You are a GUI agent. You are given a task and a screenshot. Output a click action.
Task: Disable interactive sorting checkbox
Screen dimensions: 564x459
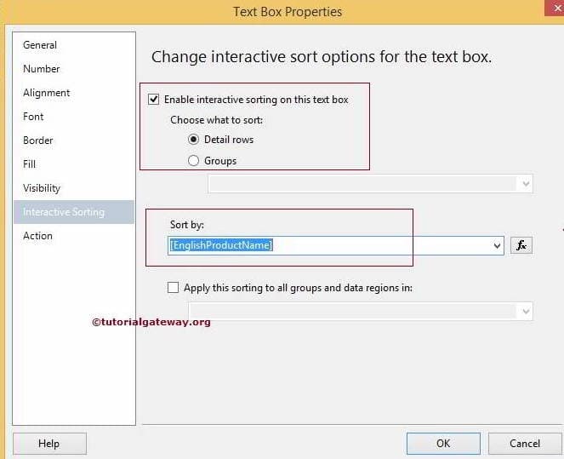[x=154, y=100]
